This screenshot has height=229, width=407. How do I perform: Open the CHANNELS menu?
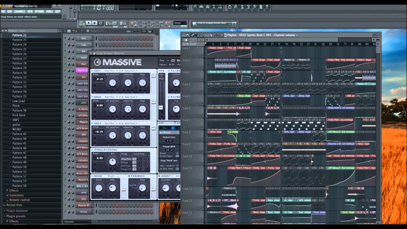[x=19, y=11]
